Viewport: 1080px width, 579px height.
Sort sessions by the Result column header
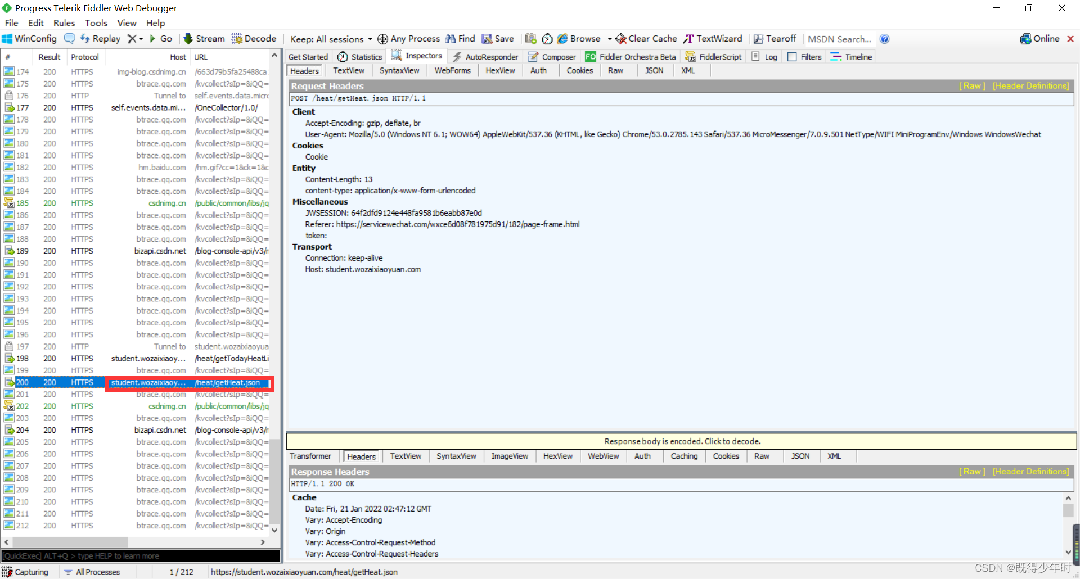coord(49,57)
